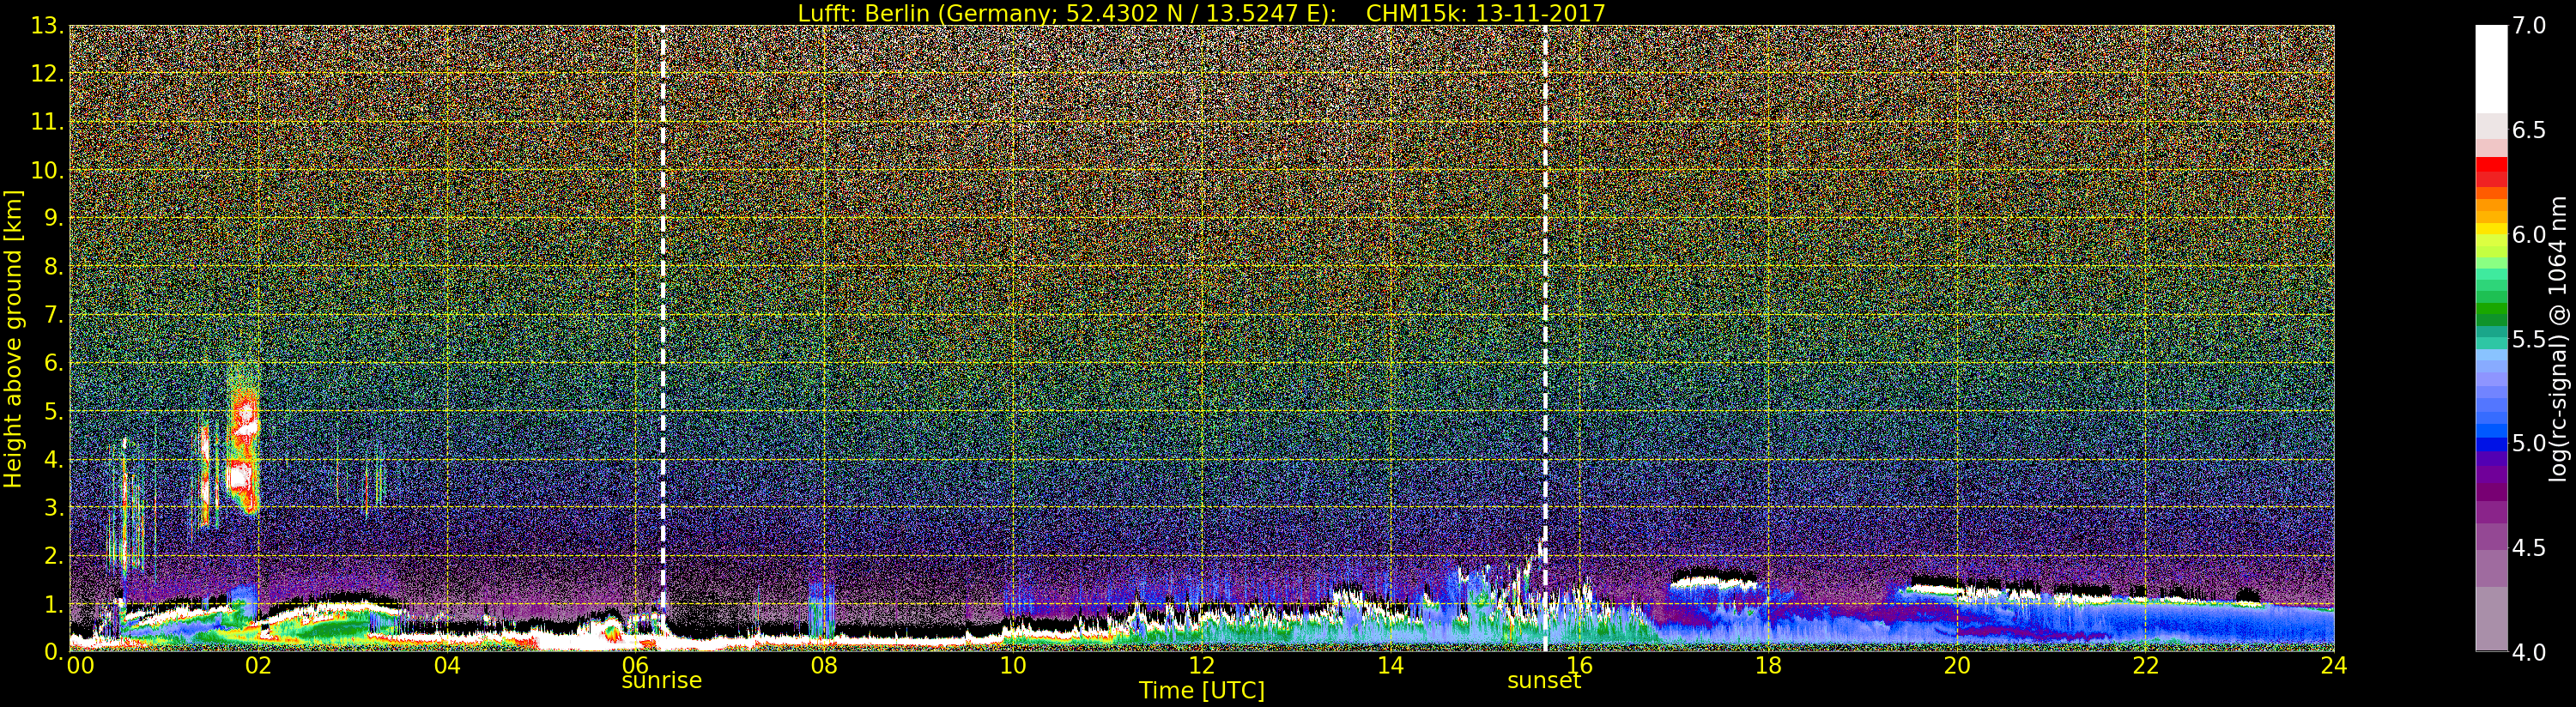The height and width of the screenshot is (707, 2576).
Task: Click the 'sunrise' label below the axis
Action: [x=662, y=681]
